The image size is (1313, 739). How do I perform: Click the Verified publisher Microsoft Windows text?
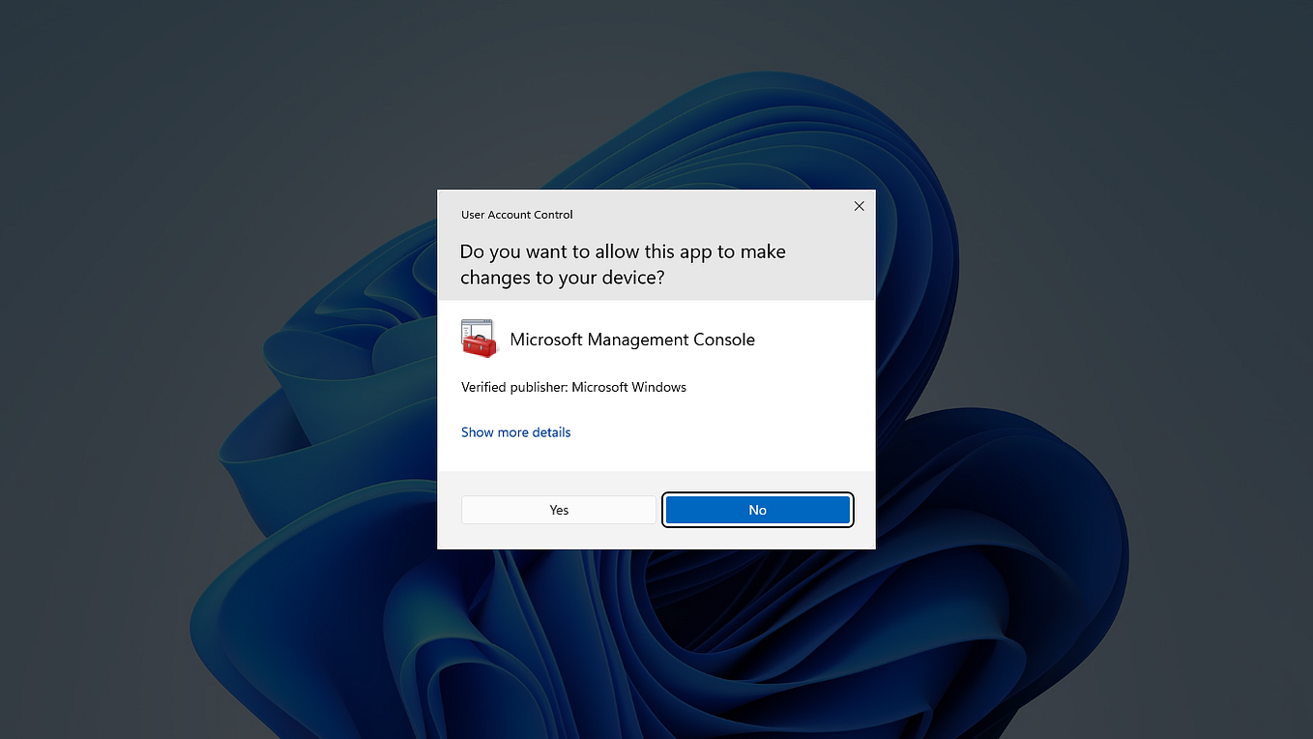[573, 387]
